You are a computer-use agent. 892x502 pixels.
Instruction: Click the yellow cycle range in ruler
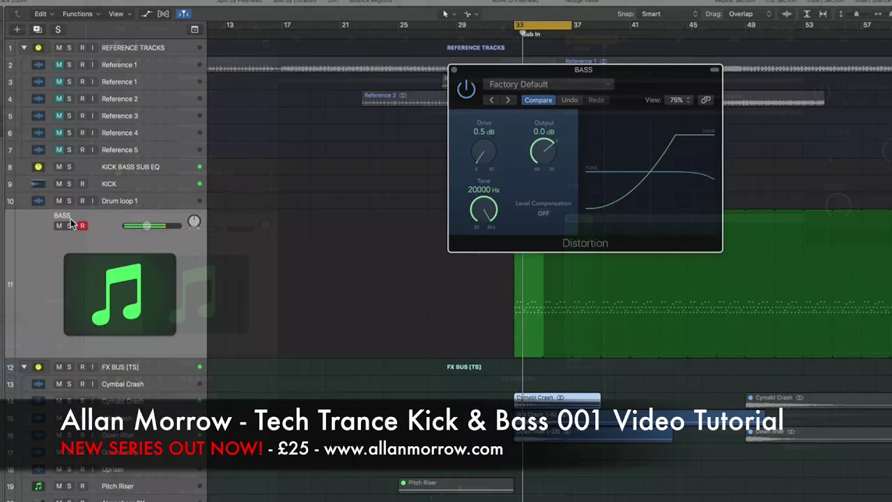click(x=543, y=25)
